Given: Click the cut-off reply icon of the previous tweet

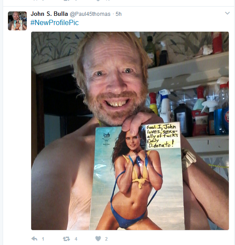Looking at the screenshot, I should click(x=35, y=0).
